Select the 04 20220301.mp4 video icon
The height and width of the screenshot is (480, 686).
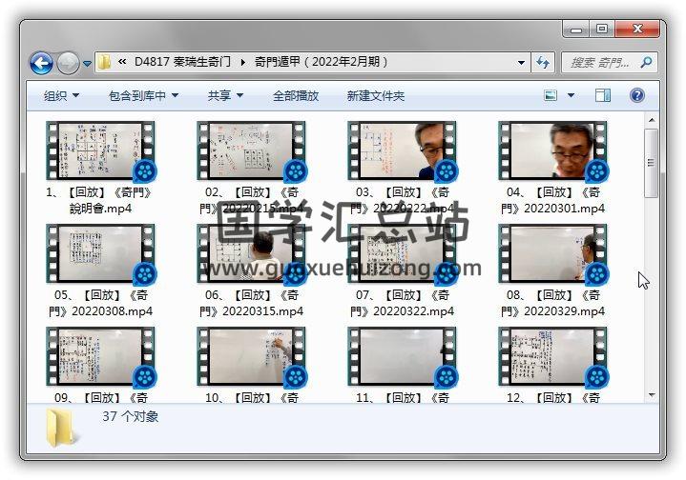(553, 150)
